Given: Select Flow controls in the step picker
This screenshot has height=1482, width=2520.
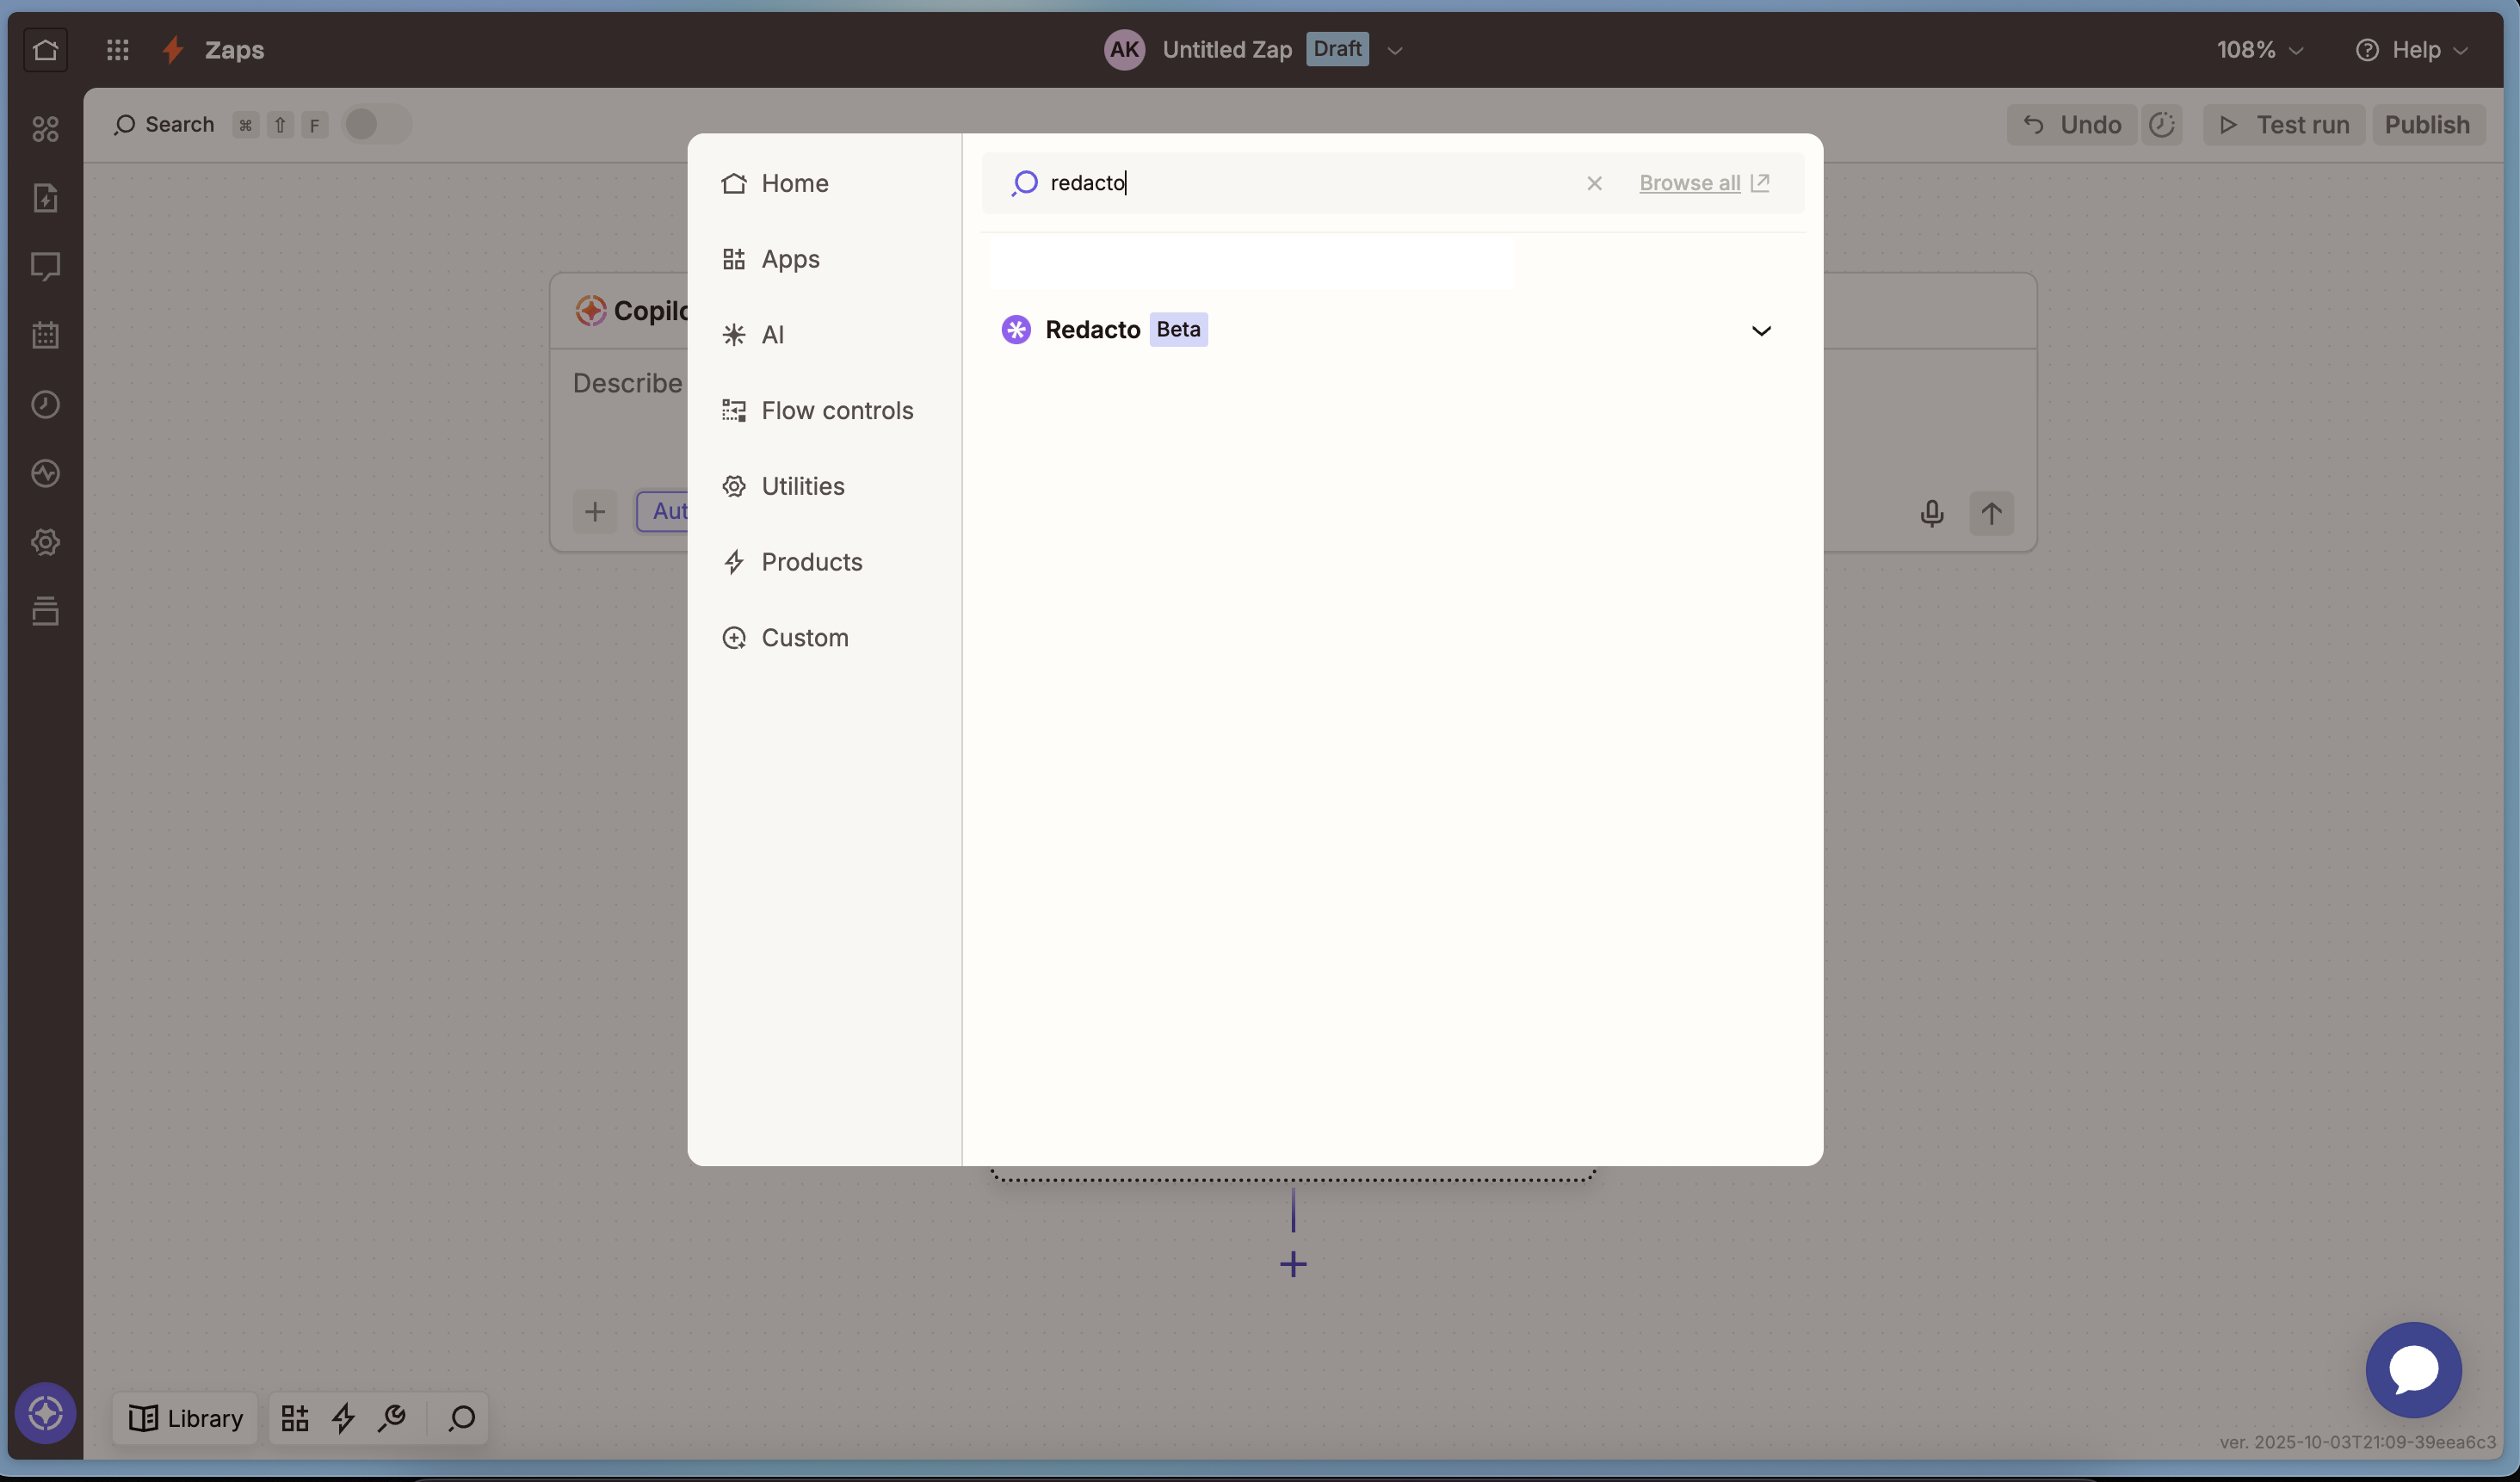Looking at the screenshot, I should click(836, 411).
